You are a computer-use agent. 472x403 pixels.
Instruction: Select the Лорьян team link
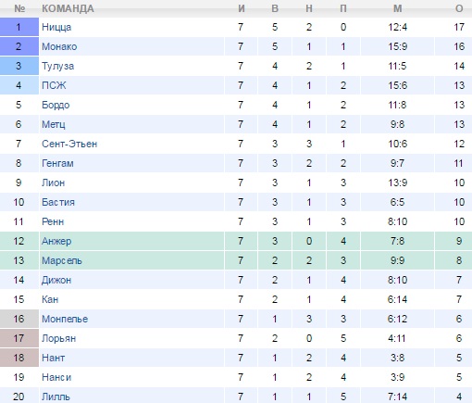[58, 338]
